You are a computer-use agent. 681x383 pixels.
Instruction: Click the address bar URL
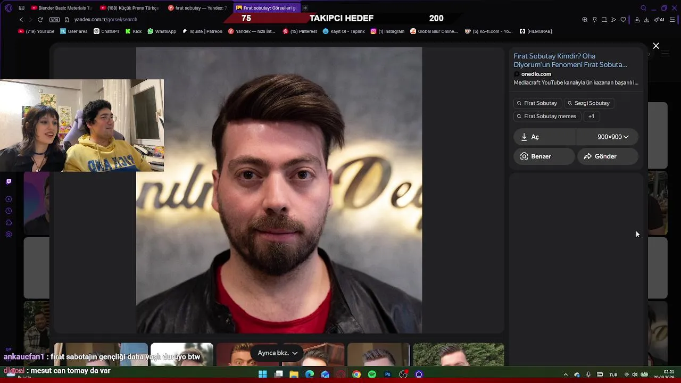[106, 20]
